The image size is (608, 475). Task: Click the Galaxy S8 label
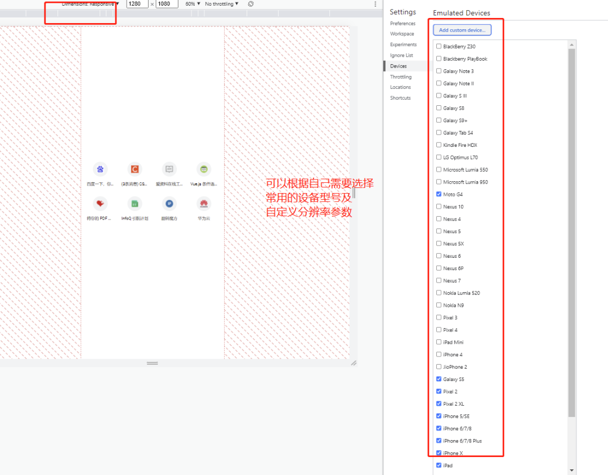tap(454, 108)
